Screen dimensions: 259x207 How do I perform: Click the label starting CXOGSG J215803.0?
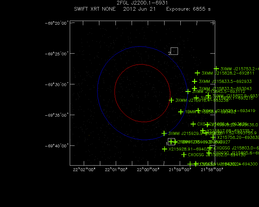pos(236,148)
